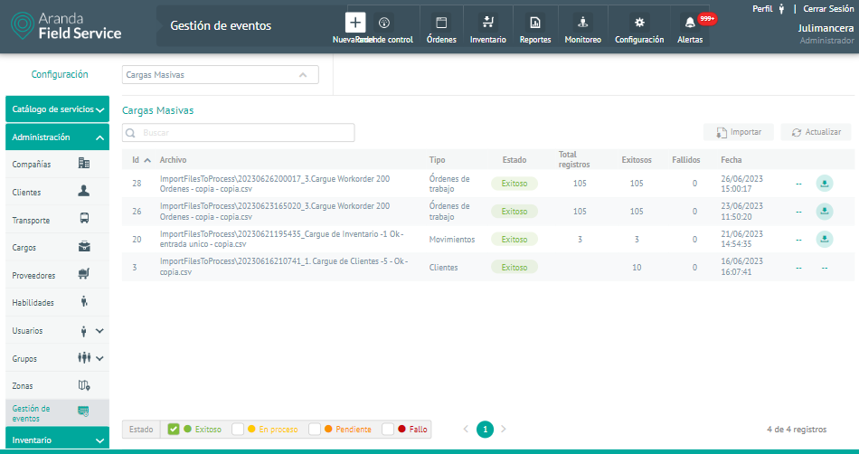Click the Movimientos type cell
The width and height of the screenshot is (859, 454).
tap(452, 240)
